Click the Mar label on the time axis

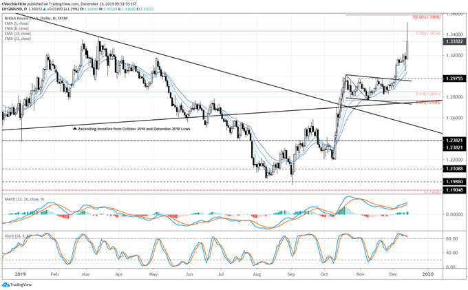point(86,274)
